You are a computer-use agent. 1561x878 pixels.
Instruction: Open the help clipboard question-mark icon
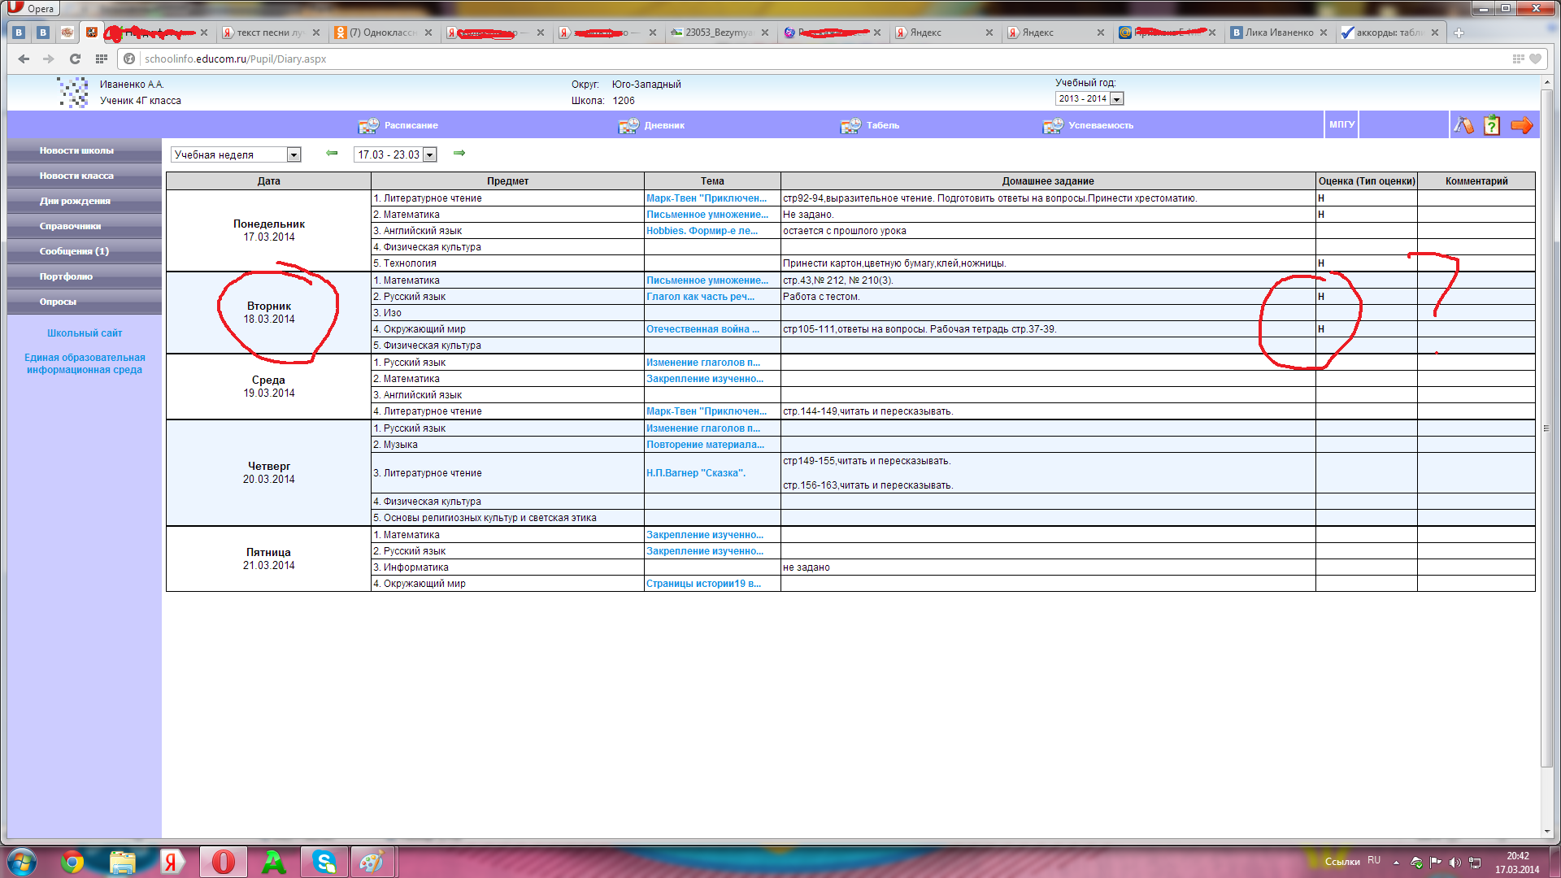[x=1492, y=125]
